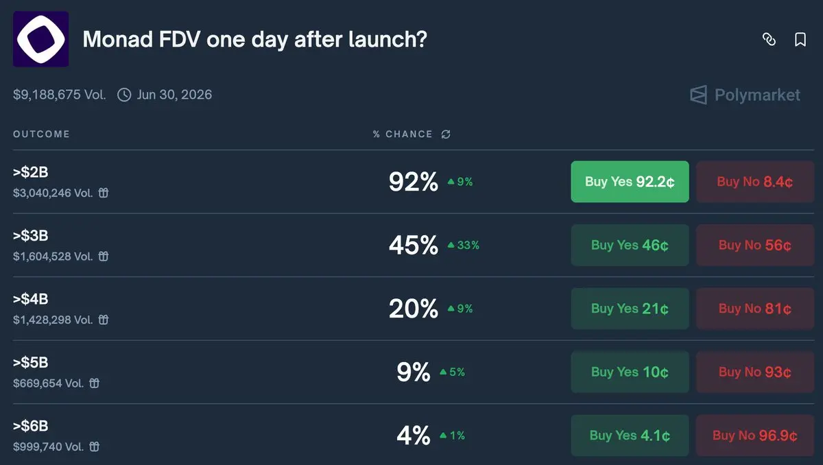This screenshot has width=823, height=465.
Task: Click the refresh icon beside % Chance
Action: pyautogui.click(x=446, y=134)
